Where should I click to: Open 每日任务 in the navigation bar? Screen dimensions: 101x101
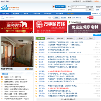[70, 14]
